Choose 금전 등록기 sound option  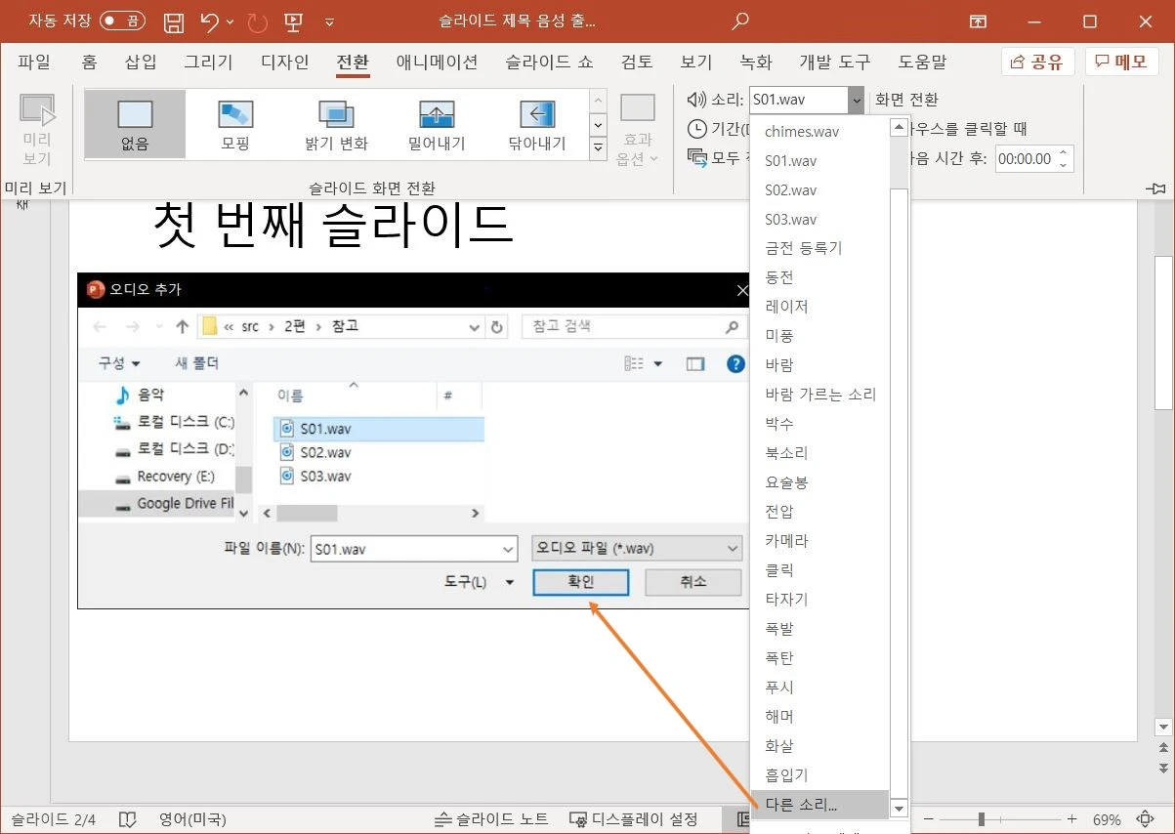pyautogui.click(x=820, y=248)
